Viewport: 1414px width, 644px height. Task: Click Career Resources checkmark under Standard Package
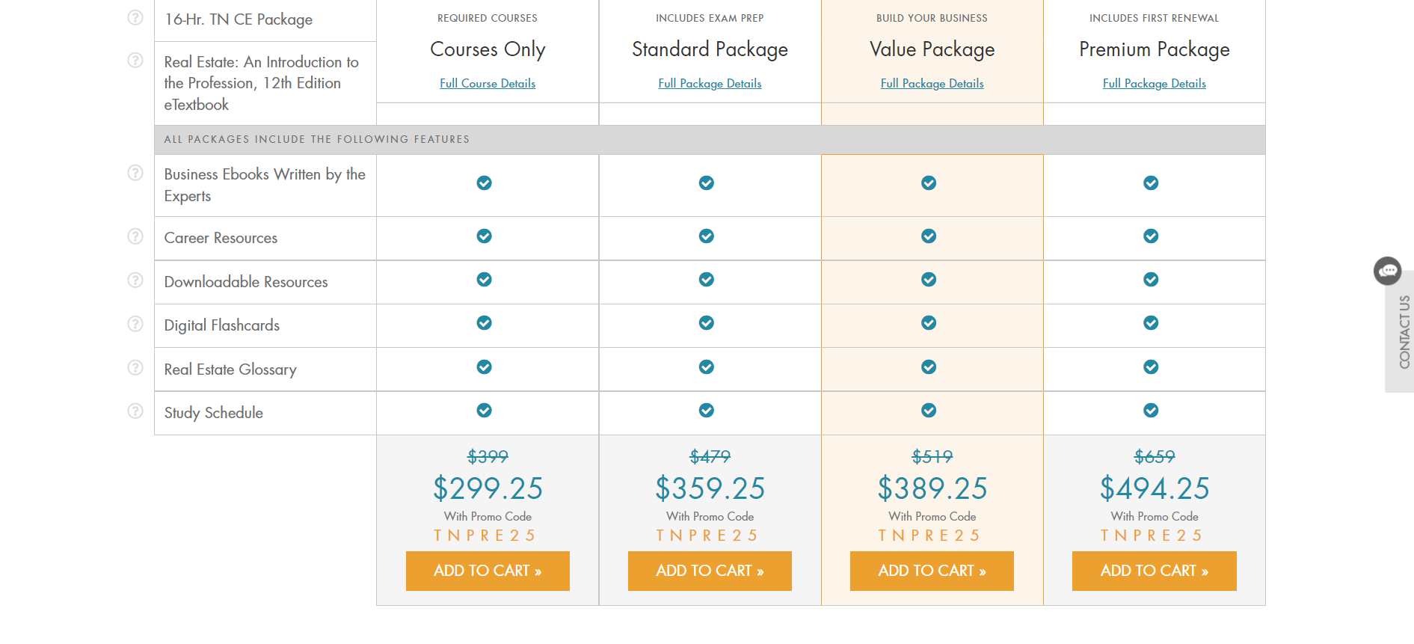pos(707,236)
